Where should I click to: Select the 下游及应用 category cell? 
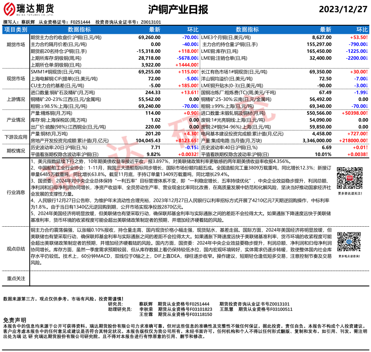(x=16, y=137)
